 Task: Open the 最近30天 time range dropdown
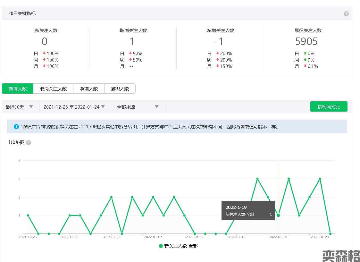(20, 107)
